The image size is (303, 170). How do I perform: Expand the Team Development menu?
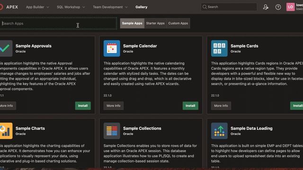pyautogui.click(x=110, y=7)
